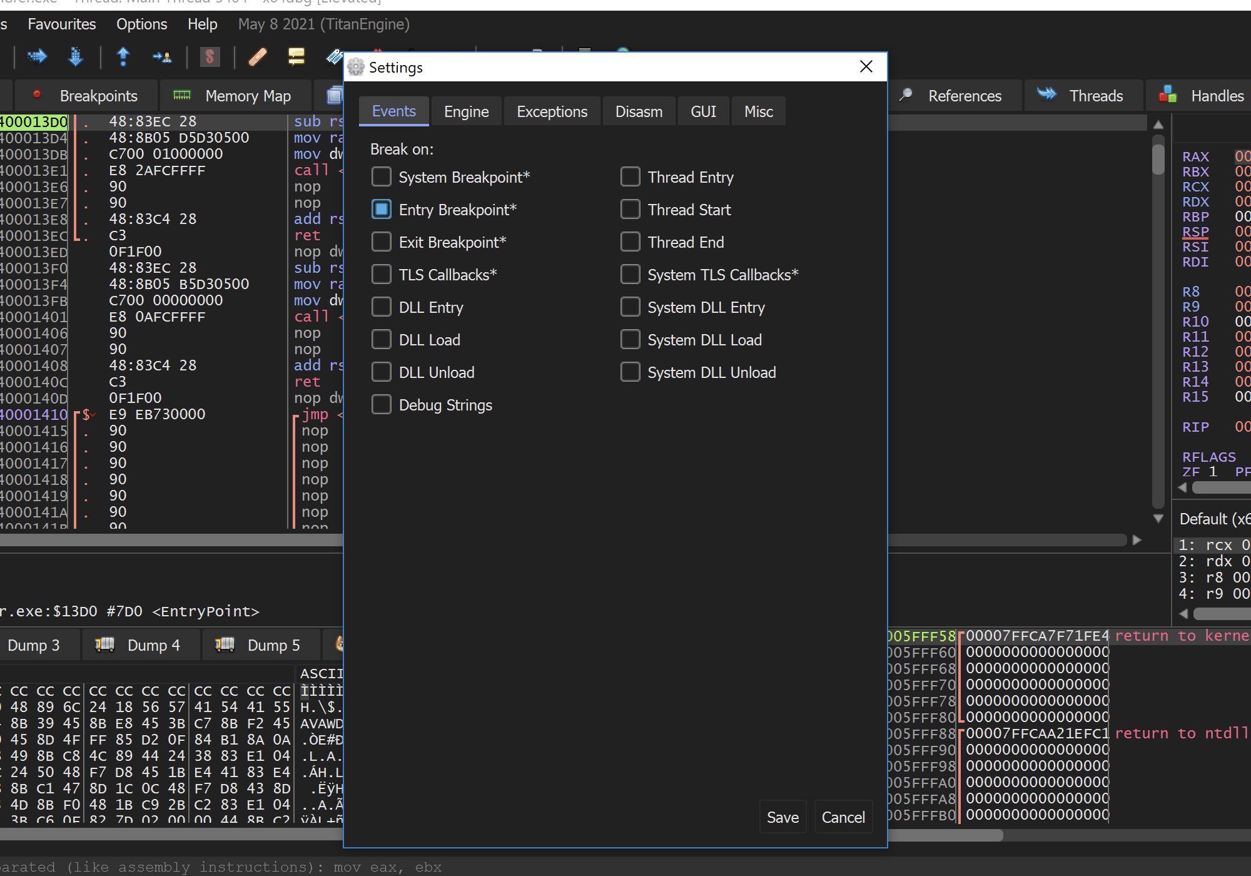Toggle TLS Callbacks checkbox

click(382, 275)
